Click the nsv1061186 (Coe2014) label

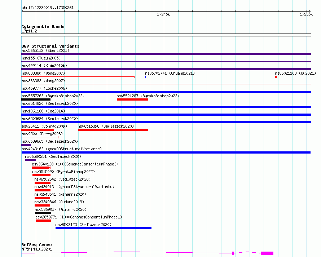(x=43, y=111)
